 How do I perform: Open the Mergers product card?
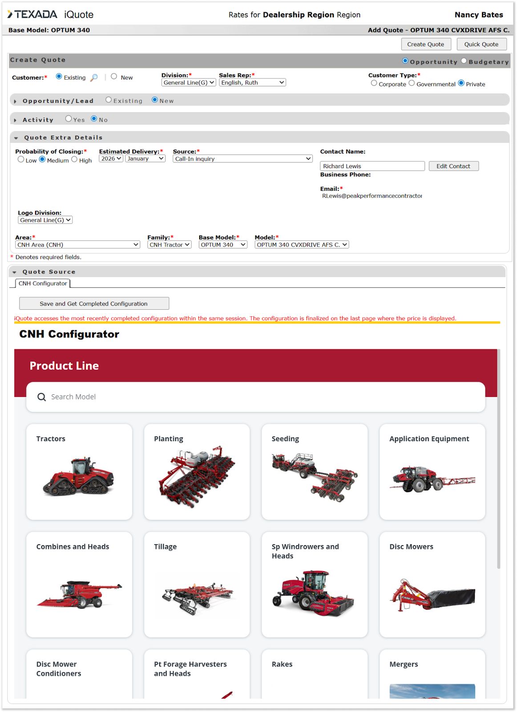click(x=432, y=674)
